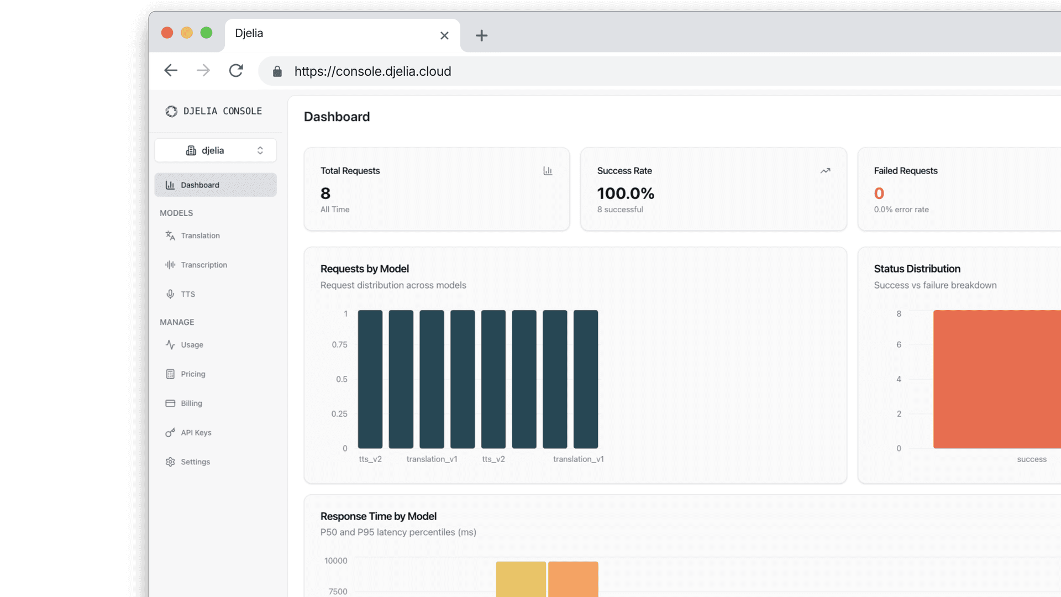Open a new browser tab with plus button
1061x597 pixels.
pyautogui.click(x=481, y=35)
